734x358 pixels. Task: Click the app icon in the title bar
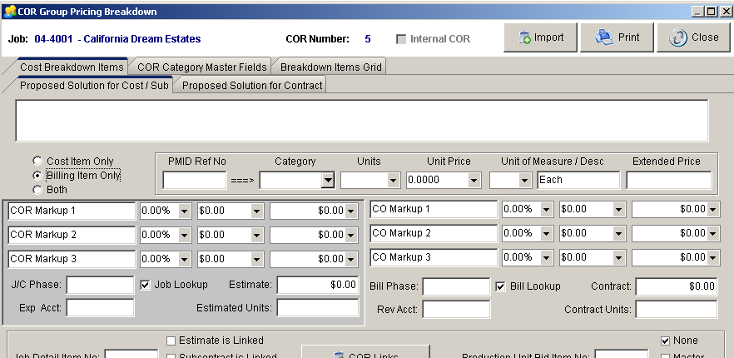coord(9,12)
